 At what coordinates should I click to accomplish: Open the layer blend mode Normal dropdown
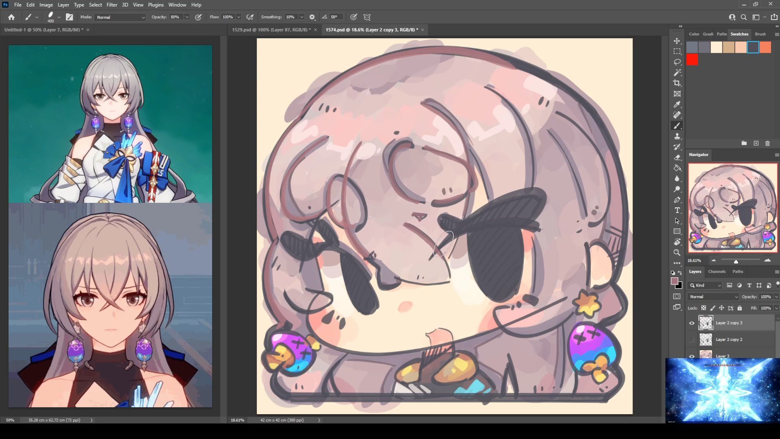(x=713, y=297)
